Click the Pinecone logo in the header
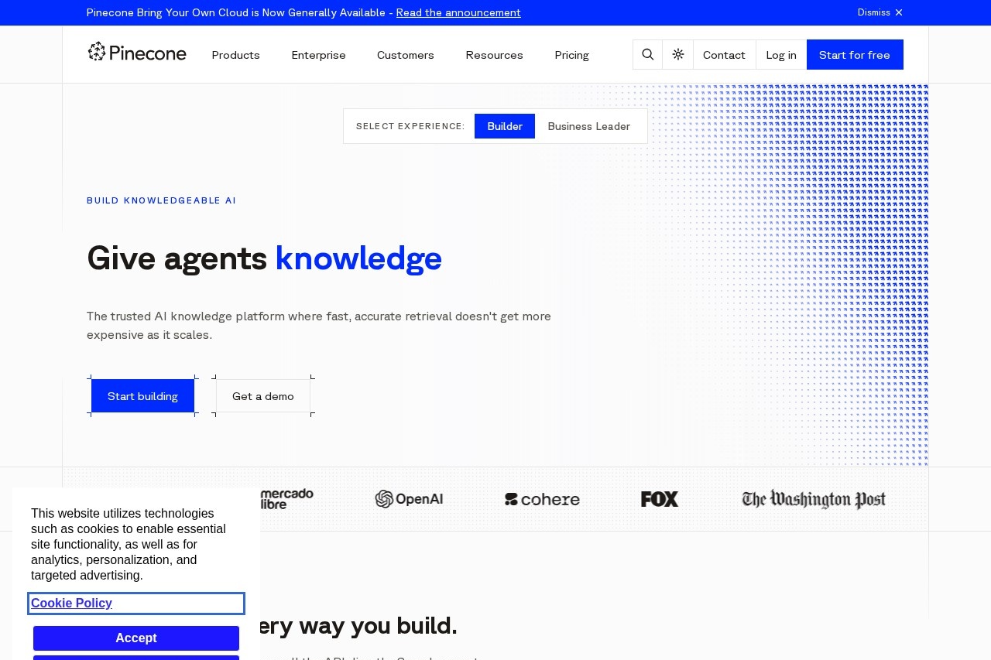 coord(137,52)
